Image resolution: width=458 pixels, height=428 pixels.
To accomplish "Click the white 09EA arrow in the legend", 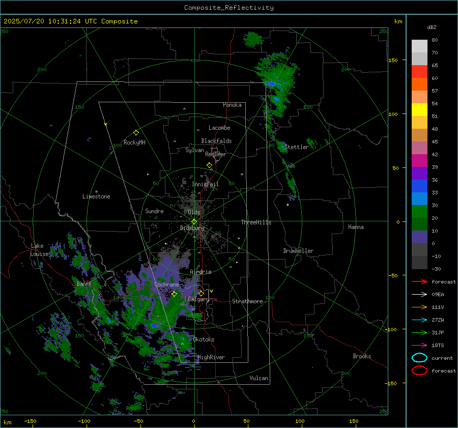I will pyautogui.click(x=419, y=295).
